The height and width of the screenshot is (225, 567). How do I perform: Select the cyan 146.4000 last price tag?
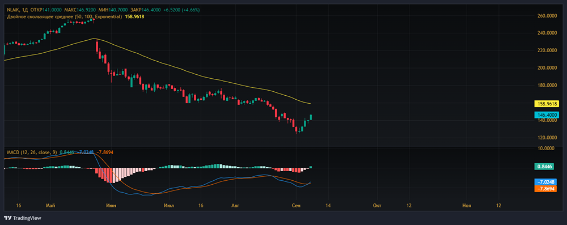[x=547, y=115]
